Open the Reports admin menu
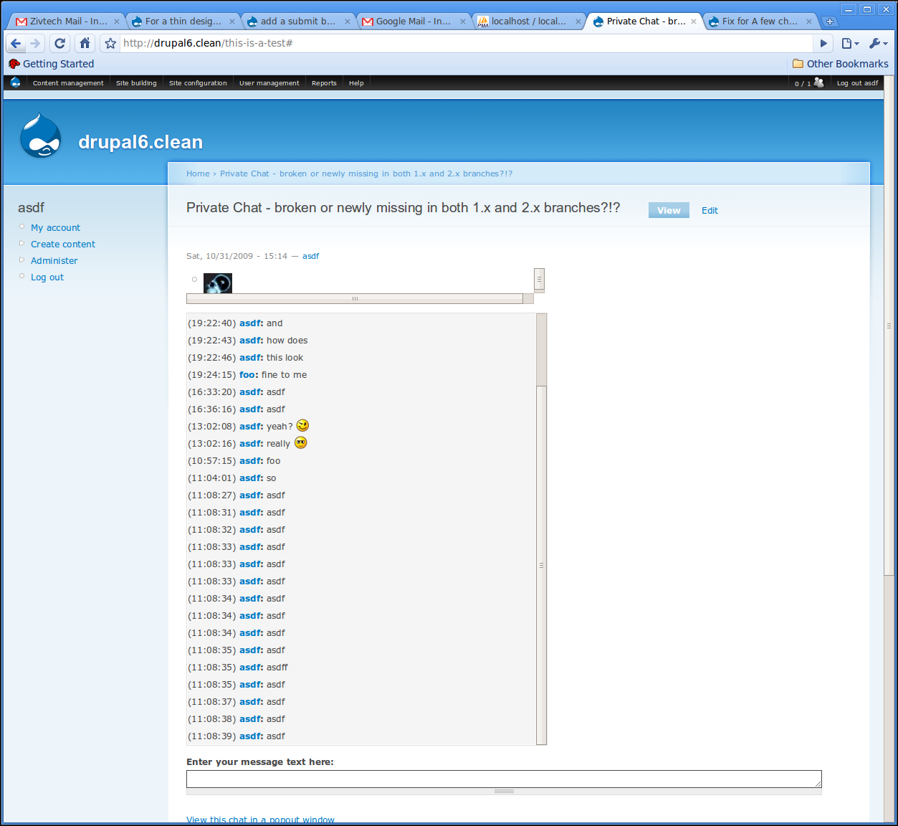The image size is (898, 826). [324, 83]
